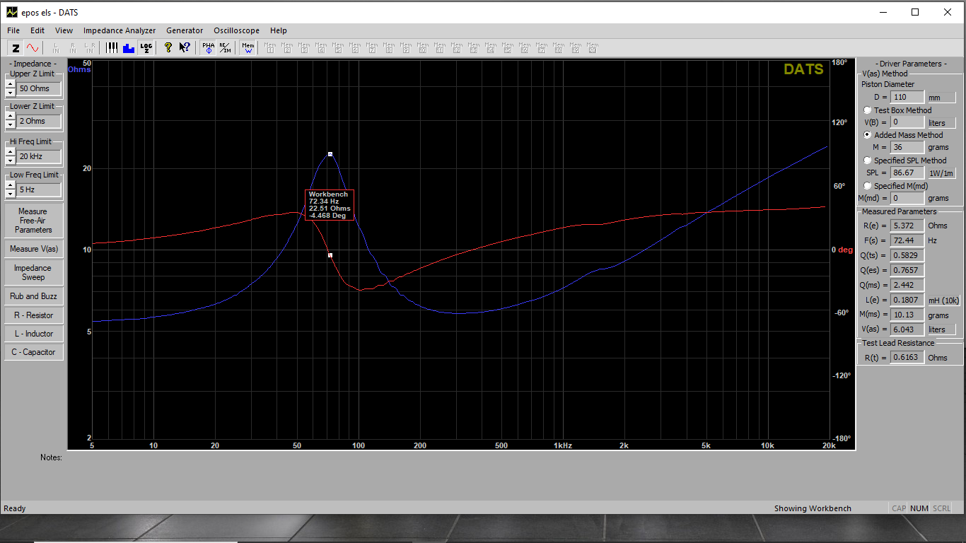Select the Mem 3 memory slot icon
The image size is (966, 543).
[304, 48]
